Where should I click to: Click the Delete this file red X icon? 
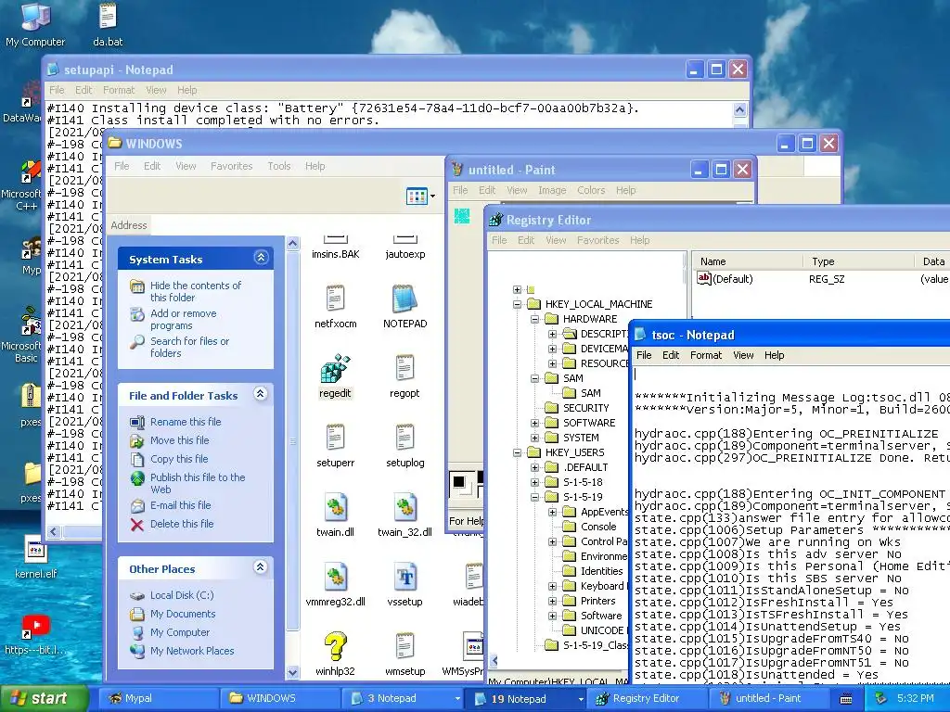pyautogui.click(x=137, y=525)
